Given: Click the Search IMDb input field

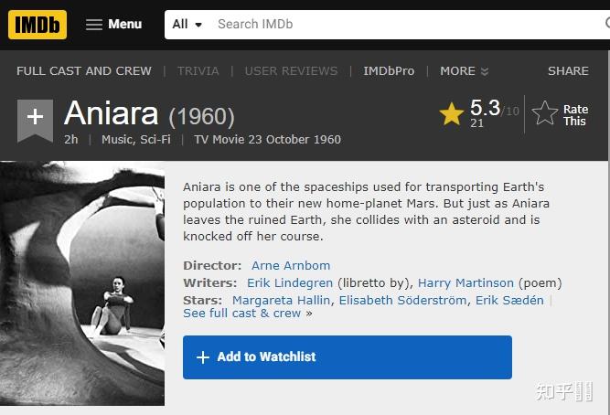Looking at the screenshot, I should pyautogui.click(x=402, y=25).
